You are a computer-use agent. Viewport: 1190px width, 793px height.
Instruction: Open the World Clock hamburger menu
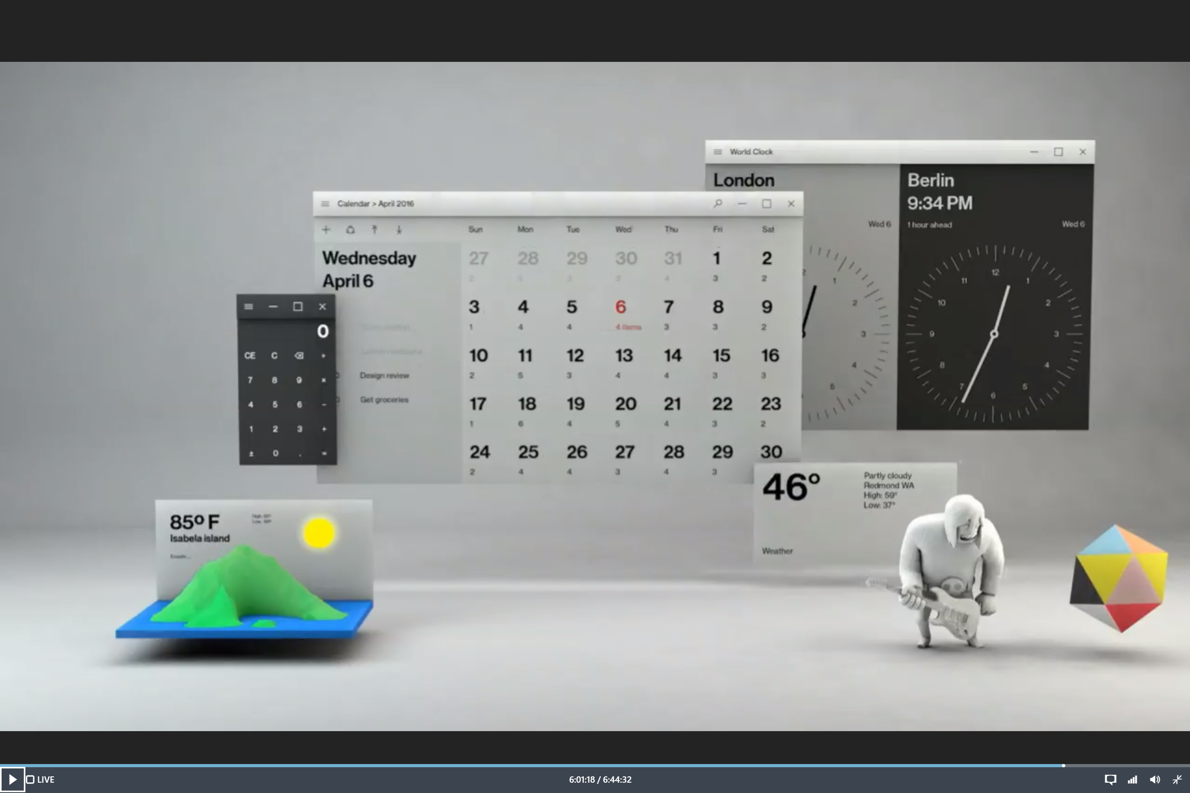pyautogui.click(x=718, y=151)
